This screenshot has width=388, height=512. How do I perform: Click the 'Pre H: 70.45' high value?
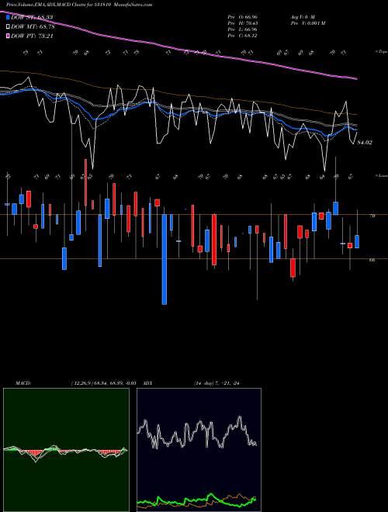coord(243,22)
